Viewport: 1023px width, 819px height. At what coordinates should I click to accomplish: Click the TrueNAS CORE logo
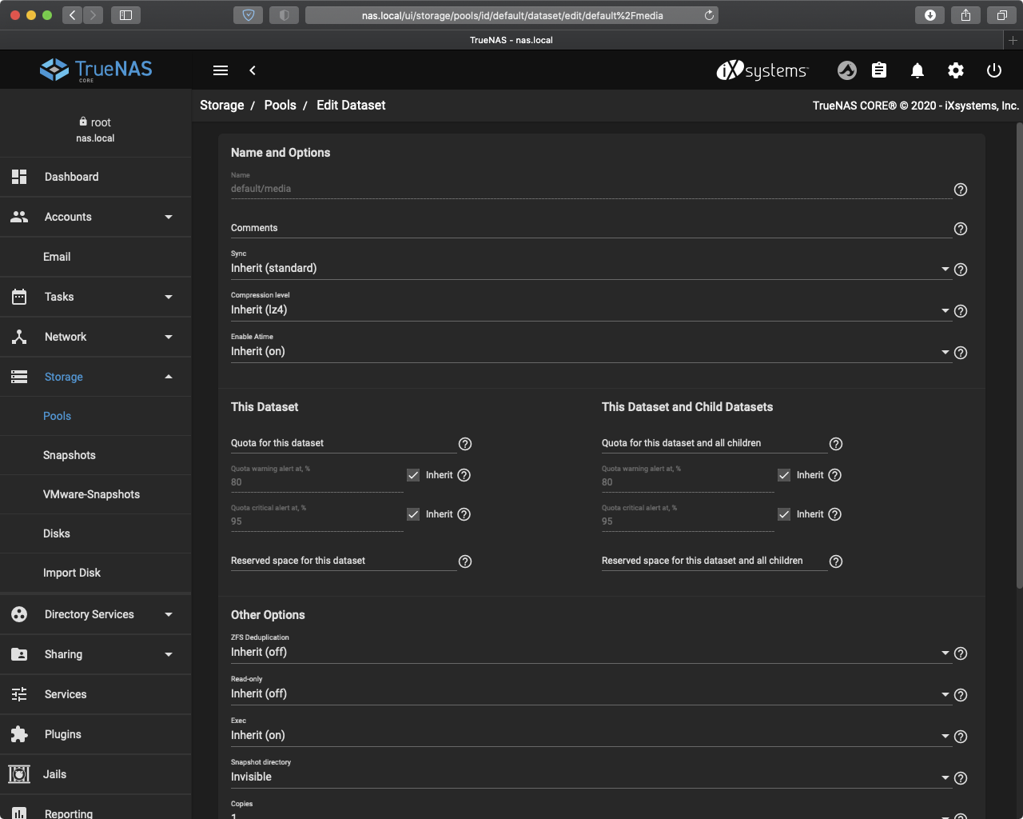(x=96, y=70)
